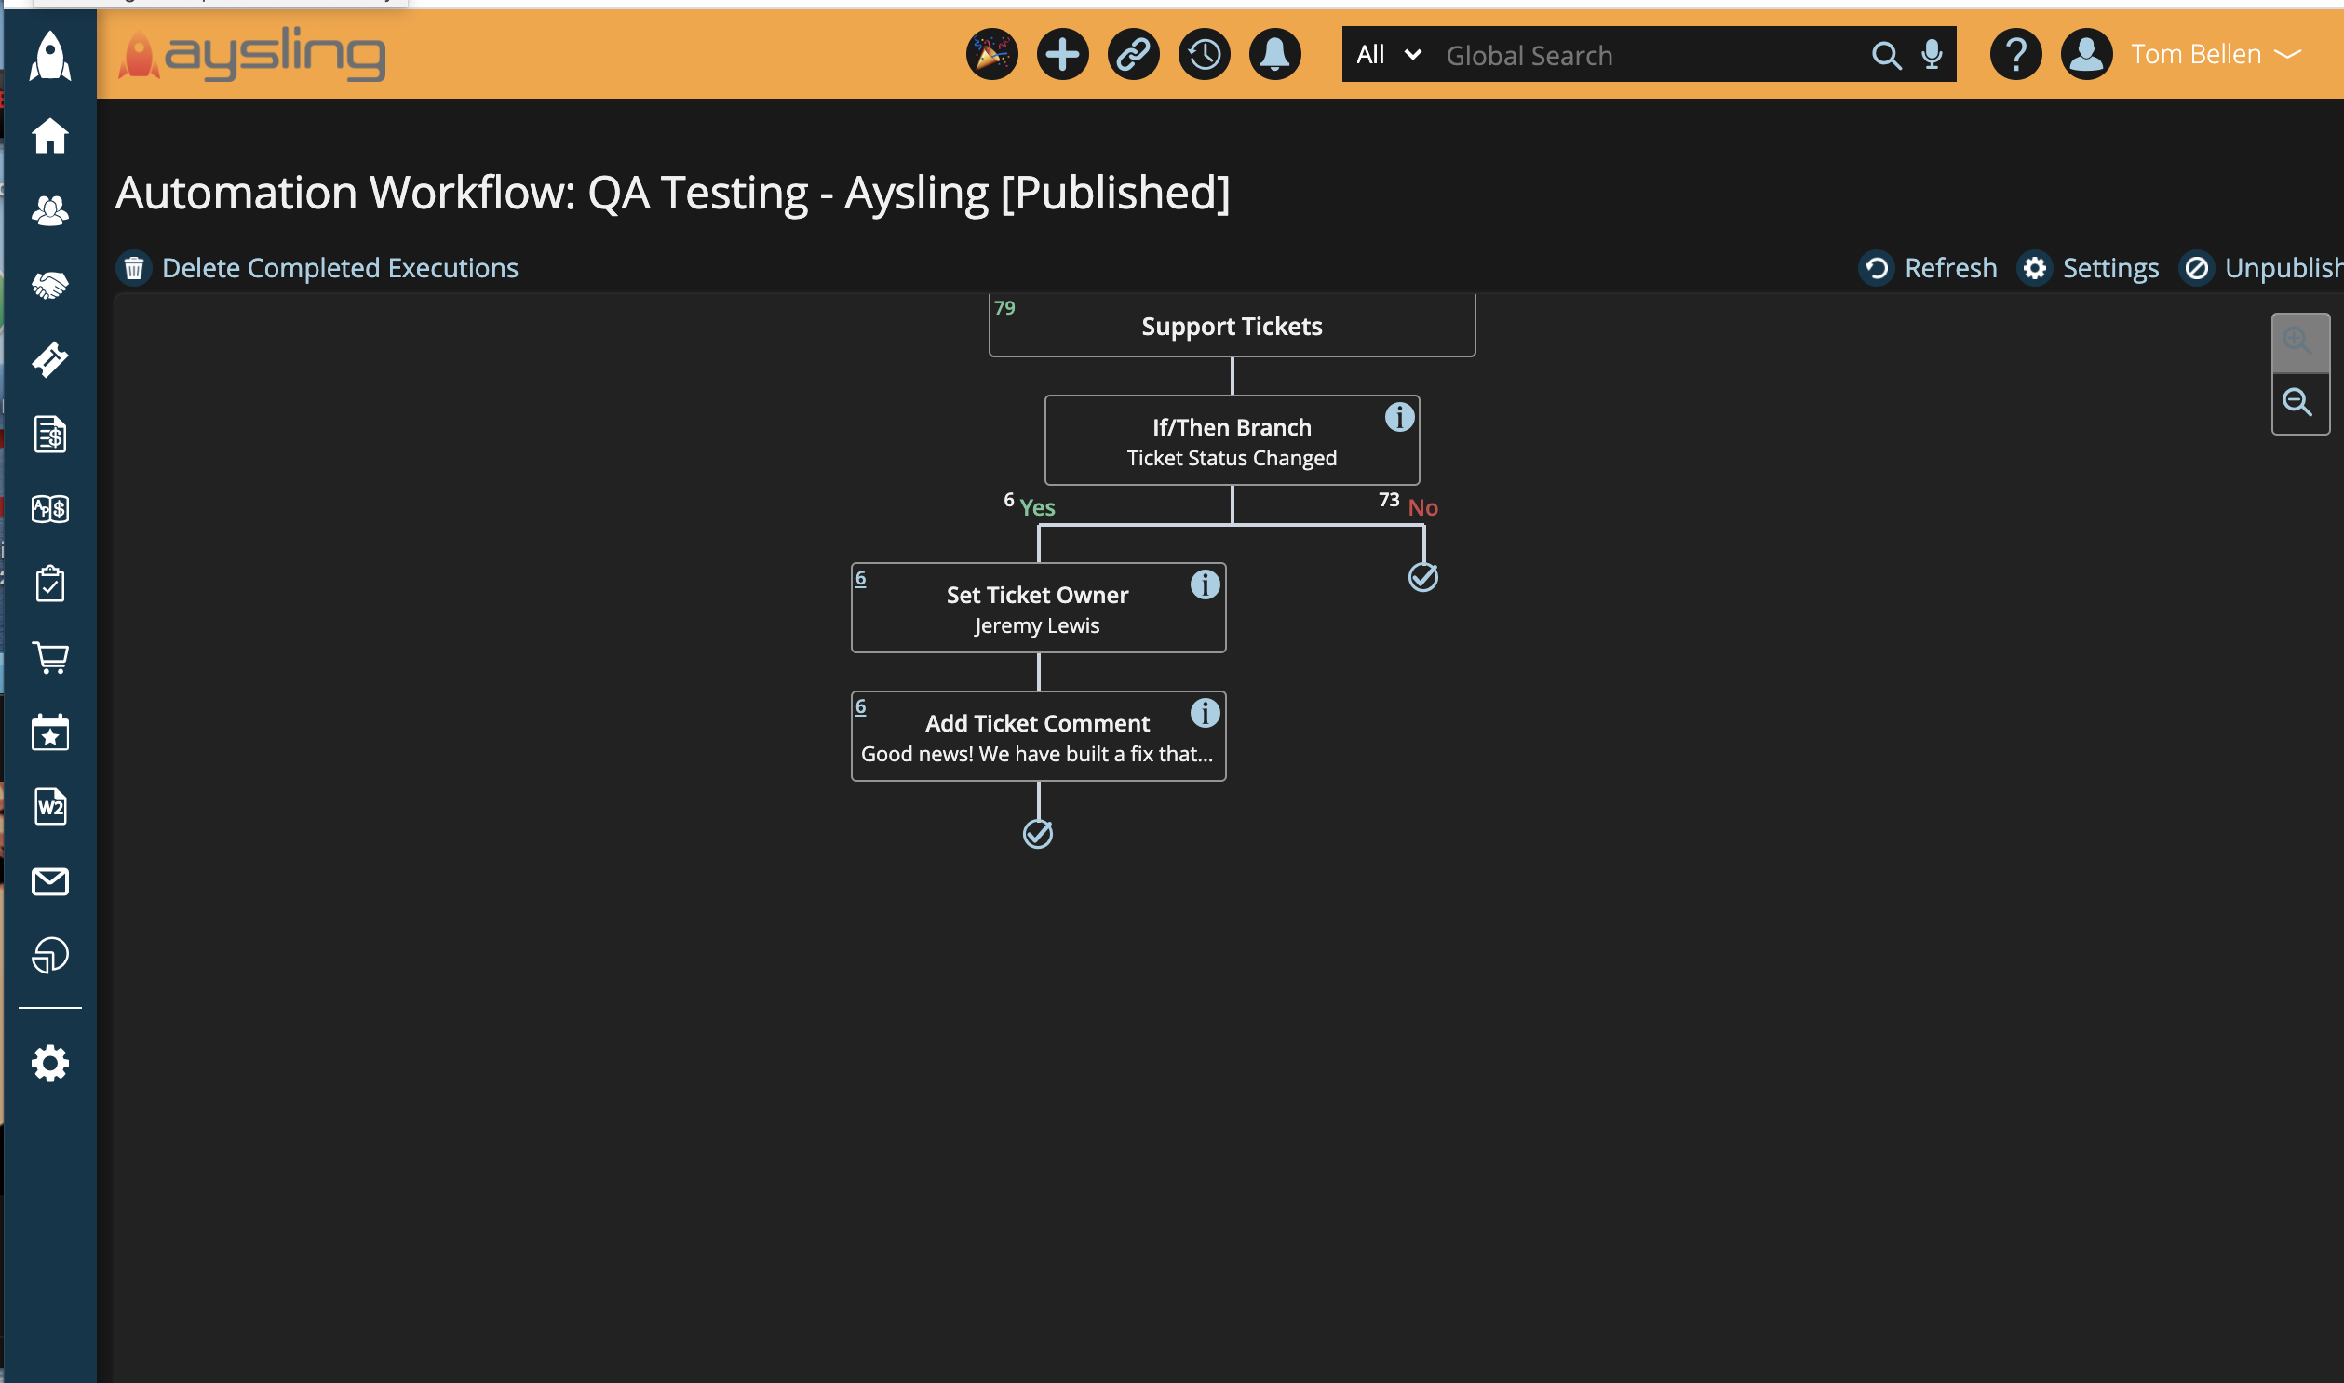Open the invoice document sidebar icon

(x=50, y=435)
